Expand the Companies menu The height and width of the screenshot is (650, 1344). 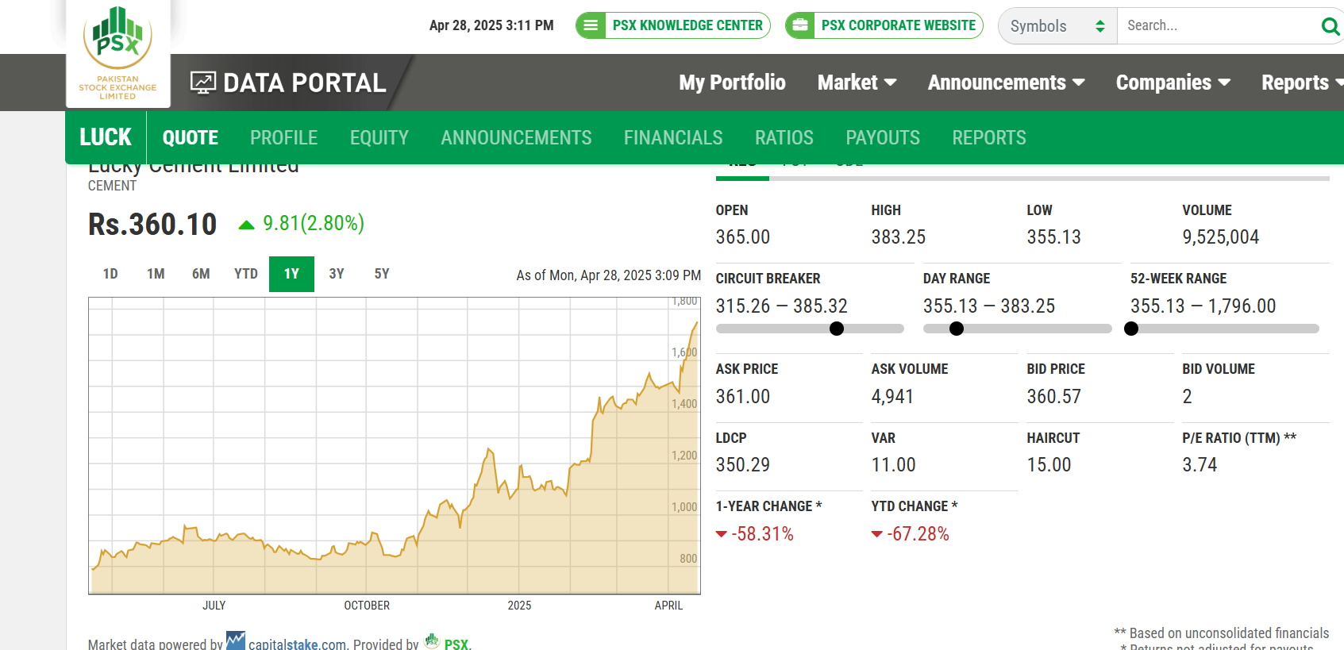point(1173,83)
